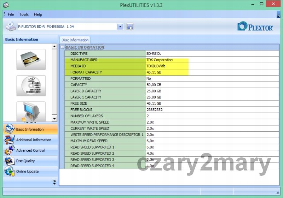Select the LAYER 0 CAPACITY label
283x198 pixels.
86,91
